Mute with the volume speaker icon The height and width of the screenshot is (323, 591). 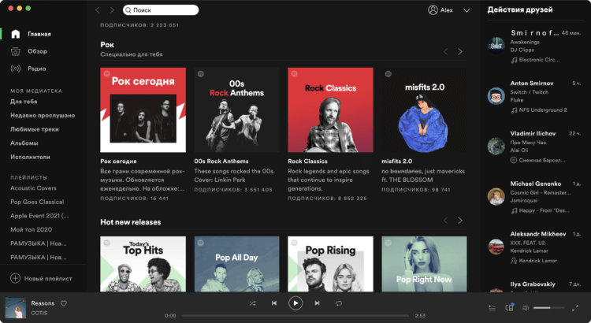(526, 308)
